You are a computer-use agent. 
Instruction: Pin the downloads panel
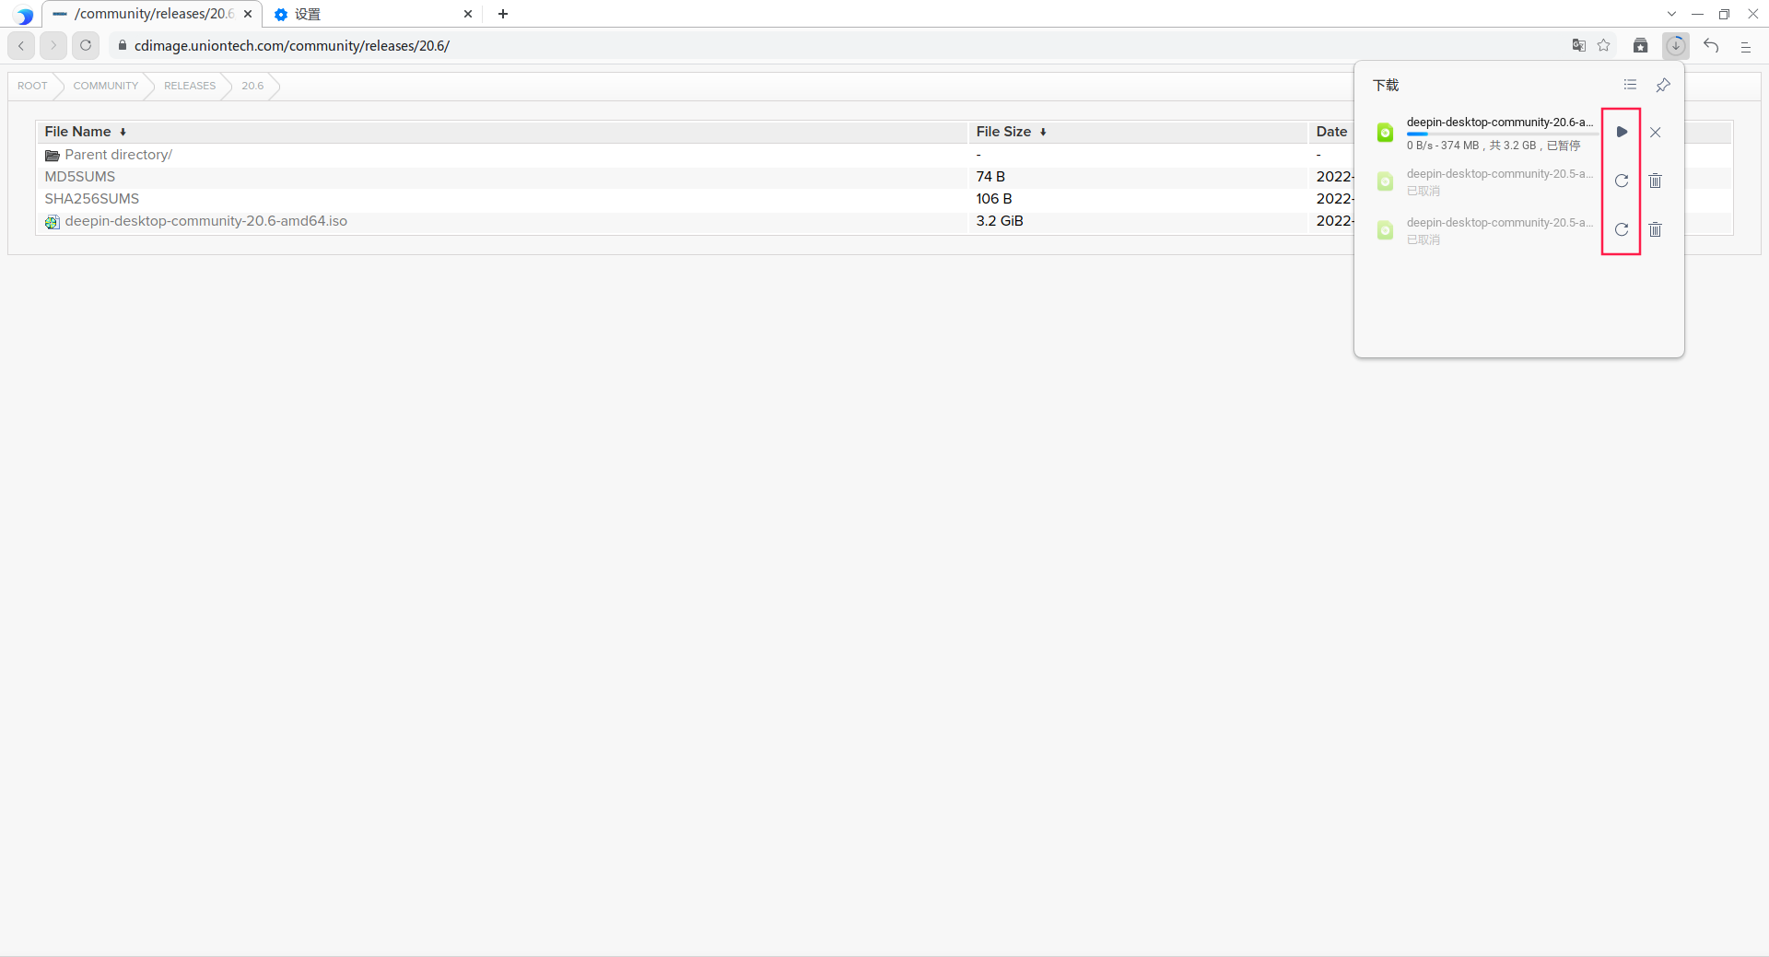click(1663, 85)
